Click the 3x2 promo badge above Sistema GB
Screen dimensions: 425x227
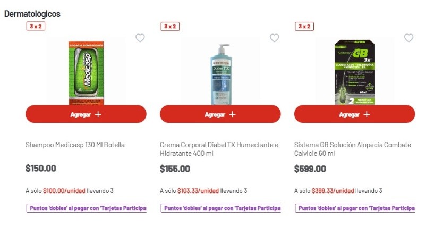pos(304,27)
